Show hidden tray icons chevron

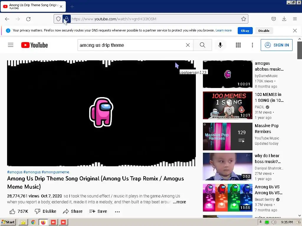click(x=260, y=222)
